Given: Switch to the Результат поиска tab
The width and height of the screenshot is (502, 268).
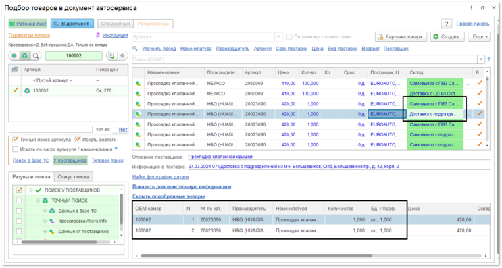Looking at the screenshot, I should click(31, 177).
